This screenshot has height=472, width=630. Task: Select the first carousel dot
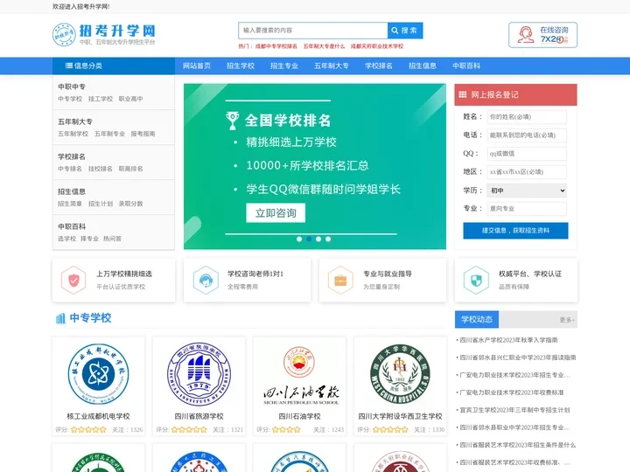point(299,239)
